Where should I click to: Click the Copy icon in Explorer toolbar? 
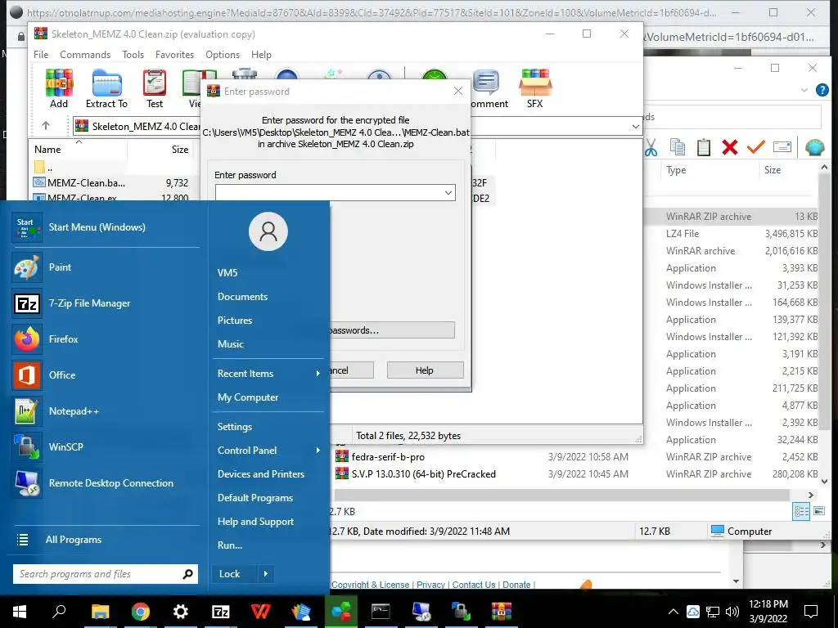click(677, 147)
